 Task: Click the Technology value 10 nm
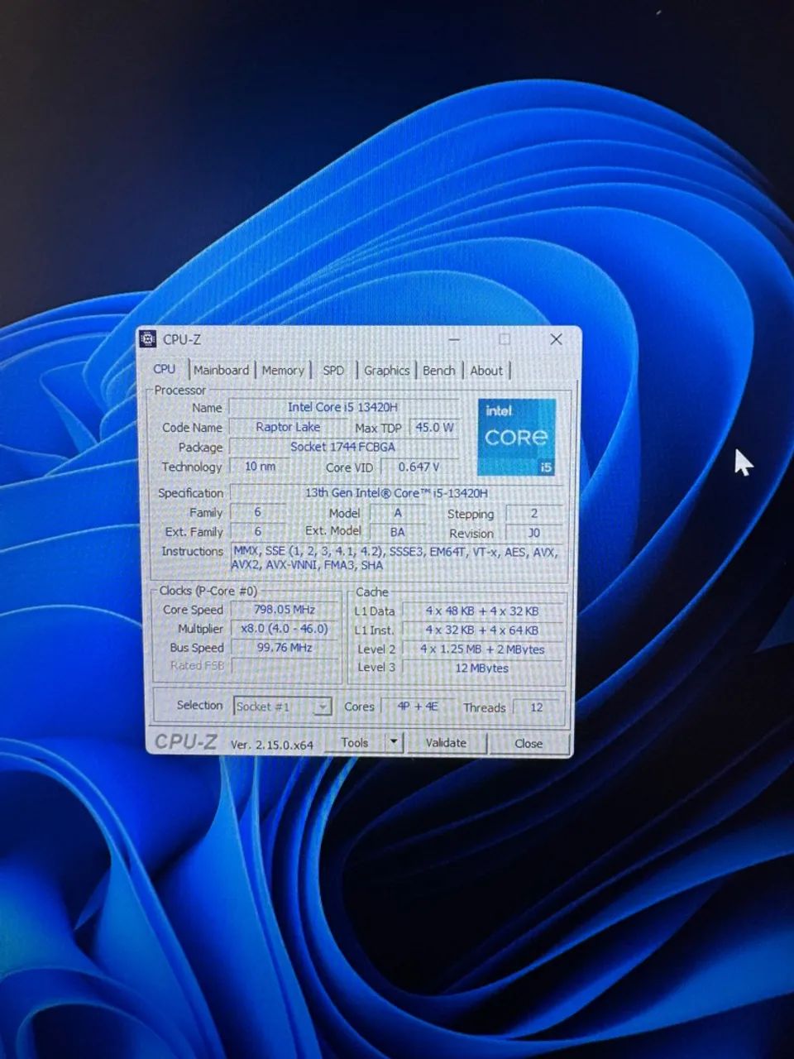pos(261,467)
